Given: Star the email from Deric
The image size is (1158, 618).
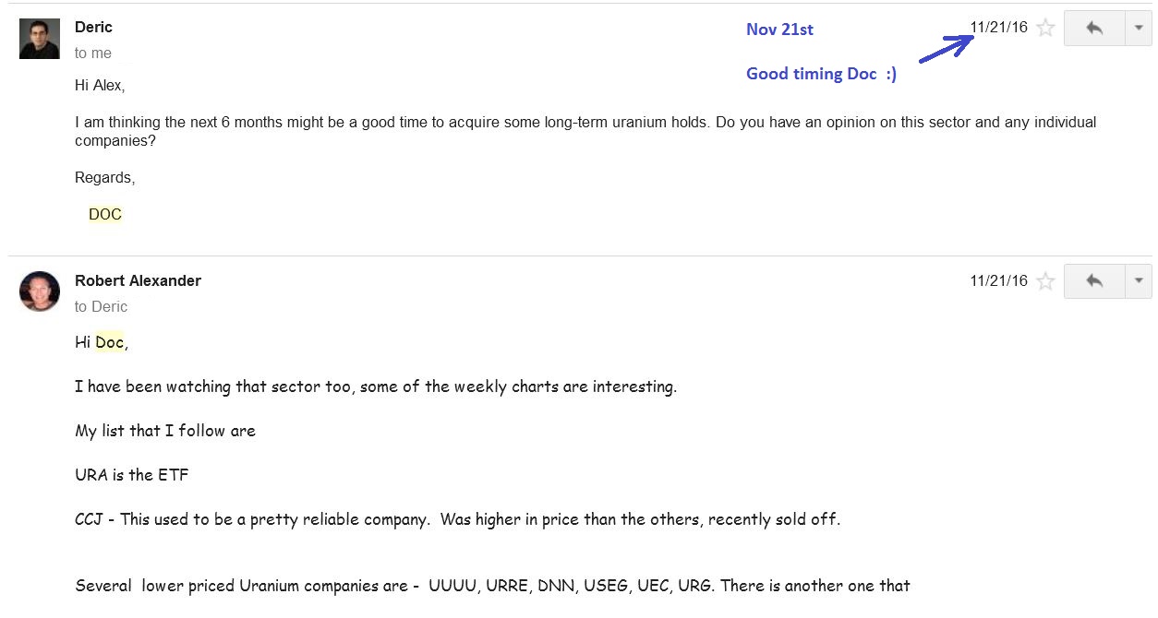Looking at the screenshot, I should [x=1045, y=28].
